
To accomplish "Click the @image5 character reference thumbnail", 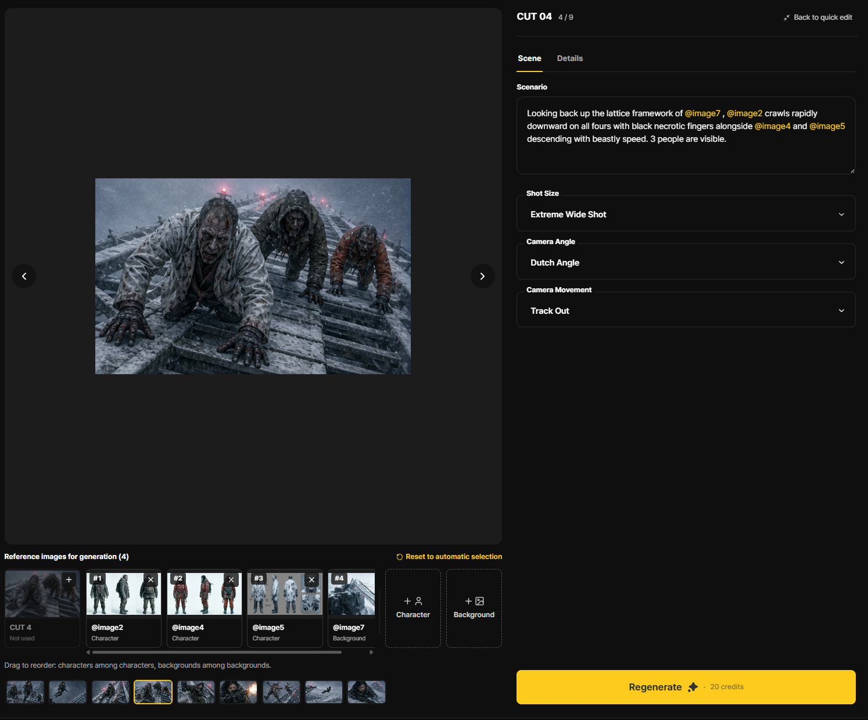I will click(285, 594).
